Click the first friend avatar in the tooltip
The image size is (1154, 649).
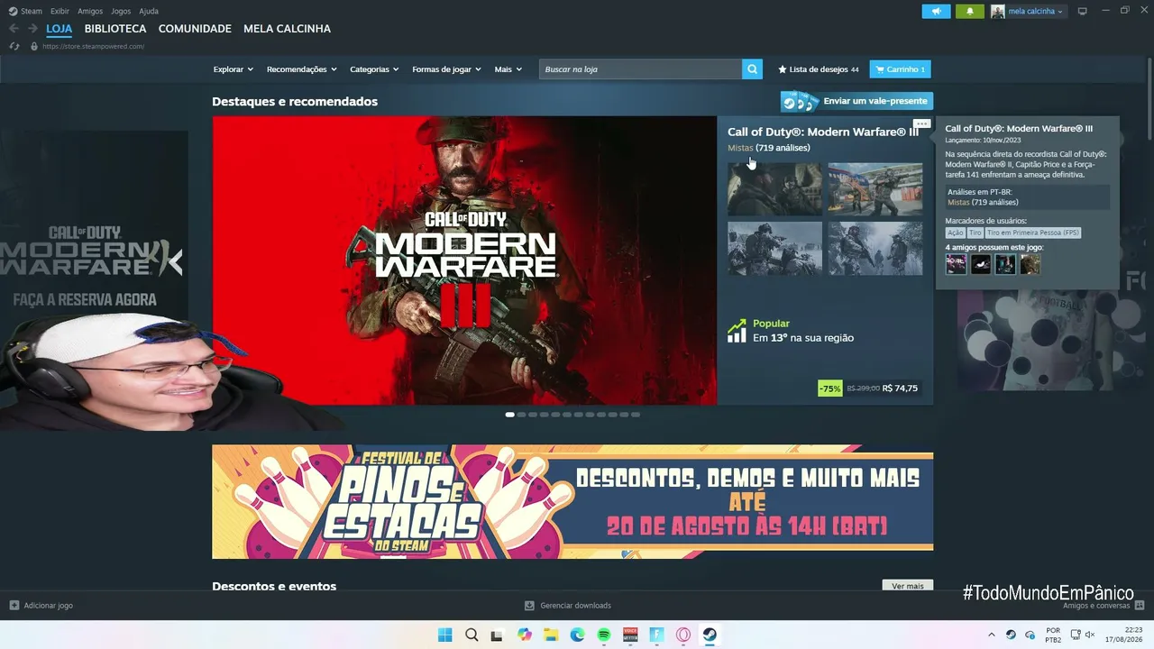(956, 264)
